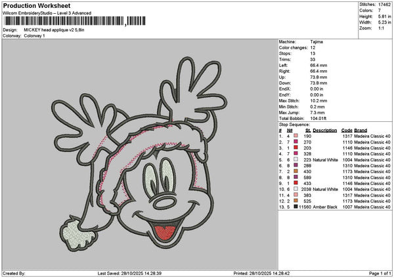Screen dimensions: 394x278
Task: Click the 'Production Worksheet' title
Action: tap(37, 5)
